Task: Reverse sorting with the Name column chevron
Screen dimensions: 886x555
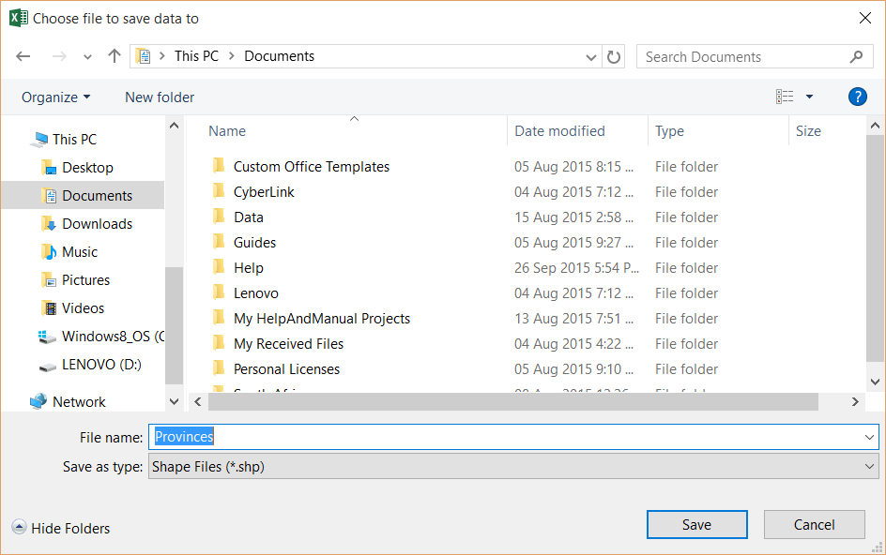Action: (x=354, y=119)
